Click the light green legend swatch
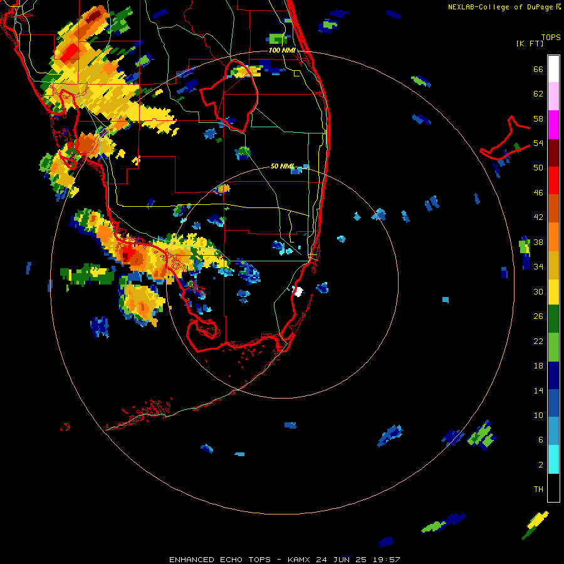 [x=553, y=347]
